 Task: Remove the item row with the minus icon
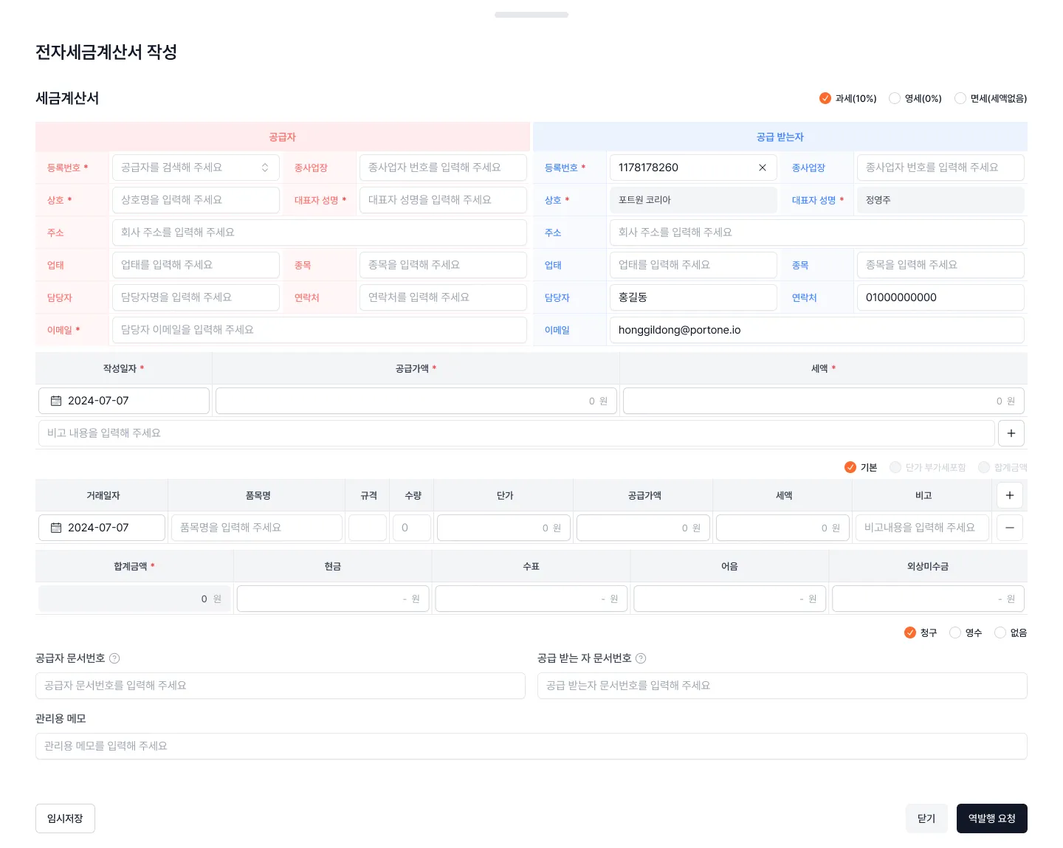pyautogui.click(x=1009, y=528)
